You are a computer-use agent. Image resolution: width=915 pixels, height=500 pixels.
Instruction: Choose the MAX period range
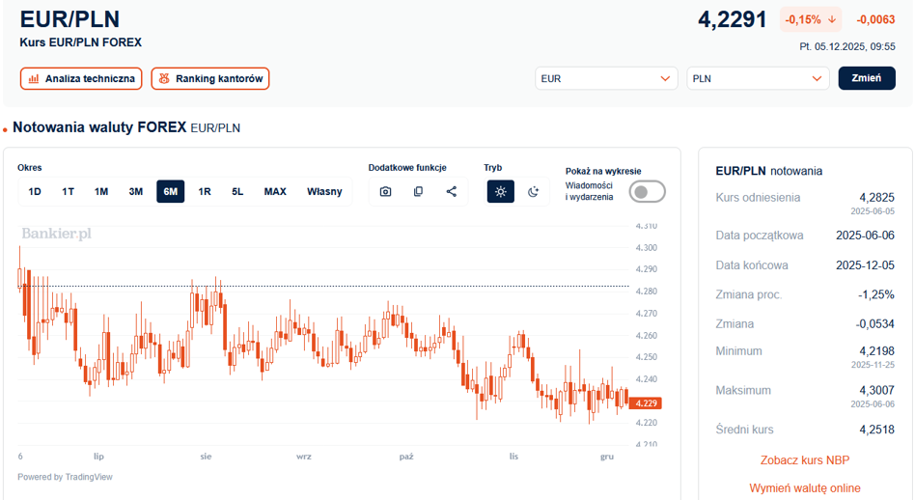(x=275, y=191)
